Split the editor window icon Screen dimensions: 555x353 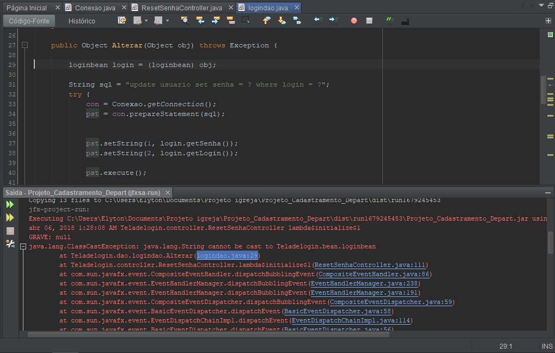click(548, 21)
